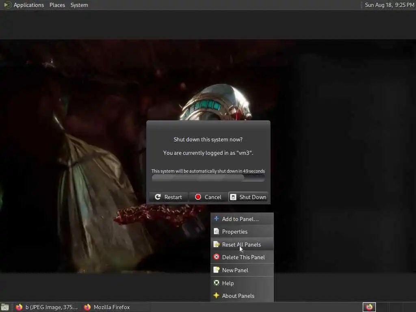This screenshot has height=312, width=416.
Task: Click the 'You are currently logged in as "vm3"' text
Action: point(208,153)
